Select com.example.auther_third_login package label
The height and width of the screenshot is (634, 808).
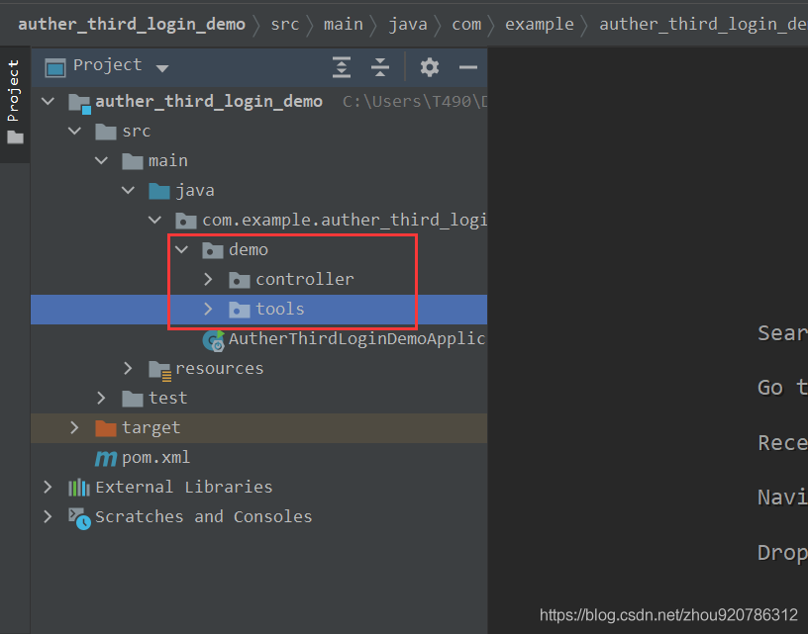(x=344, y=221)
